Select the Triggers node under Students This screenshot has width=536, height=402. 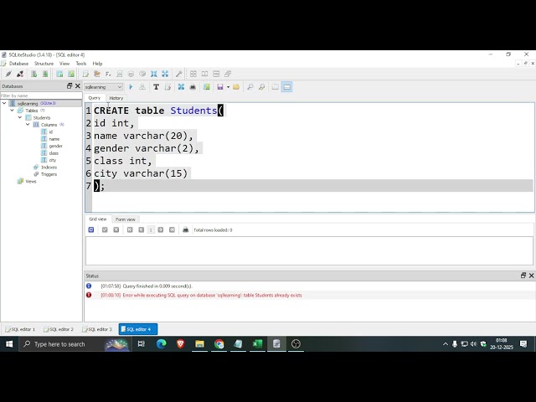pyautogui.click(x=49, y=174)
